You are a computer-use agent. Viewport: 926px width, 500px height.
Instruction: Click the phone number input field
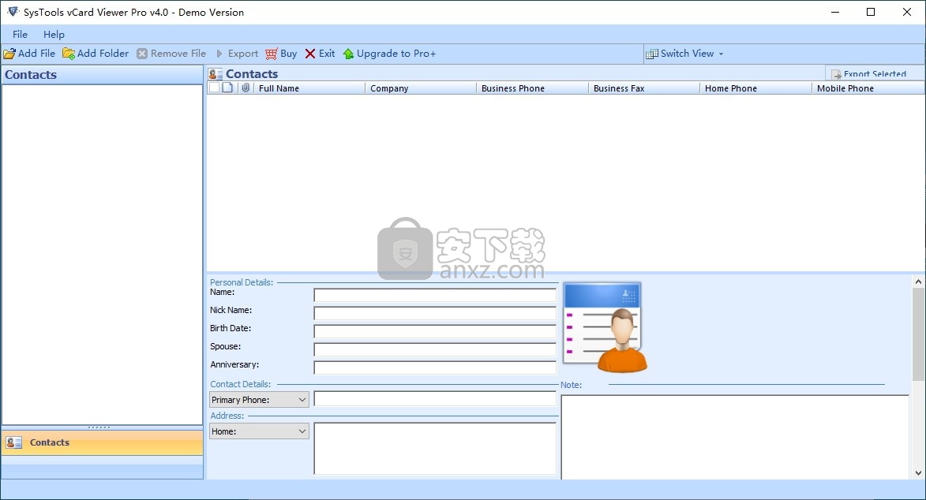435,399
